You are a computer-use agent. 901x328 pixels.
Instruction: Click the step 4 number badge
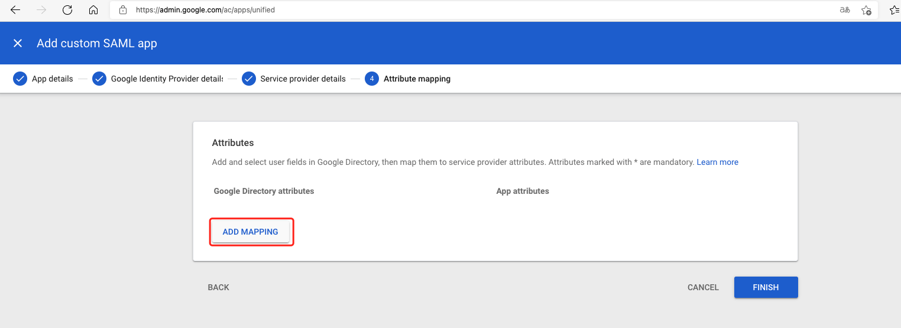(x=372, y=79)
